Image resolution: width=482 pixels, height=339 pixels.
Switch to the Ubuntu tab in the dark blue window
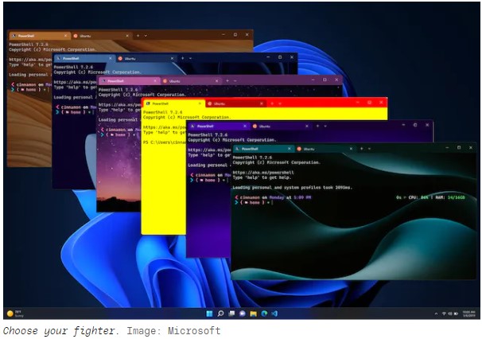click(x=146, y=58)
